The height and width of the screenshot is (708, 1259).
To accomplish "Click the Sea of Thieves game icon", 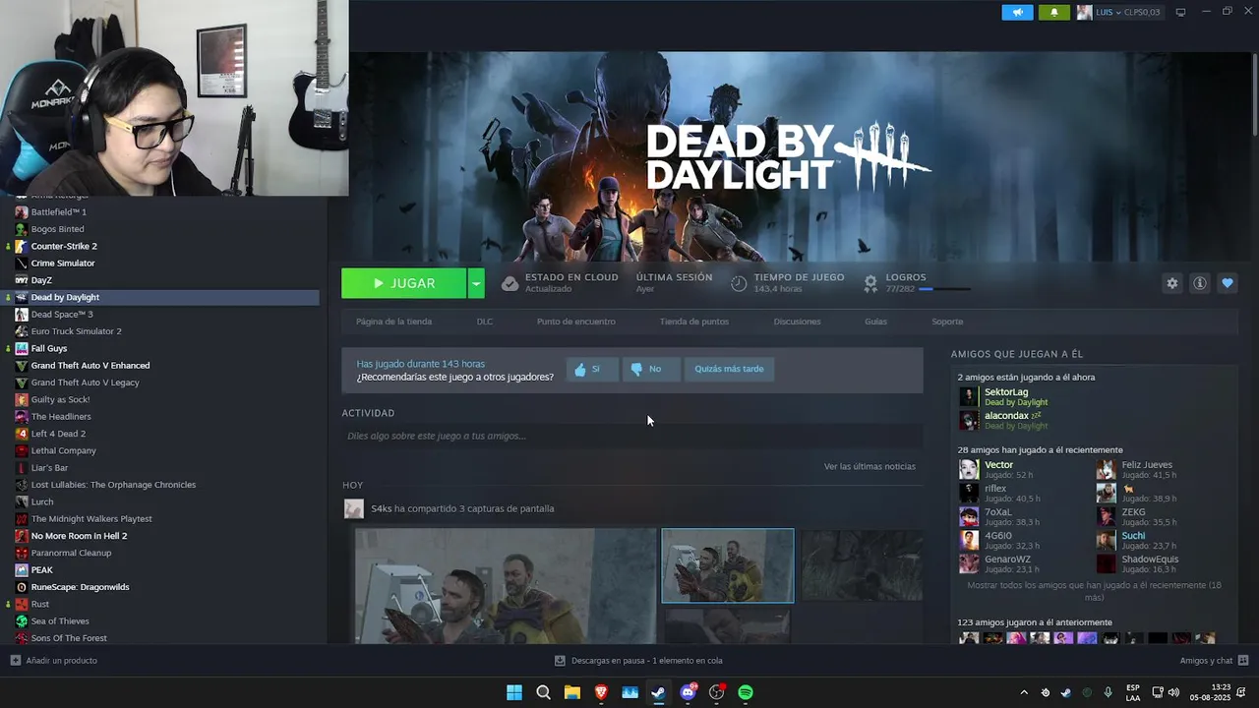I will coord(22,621).
